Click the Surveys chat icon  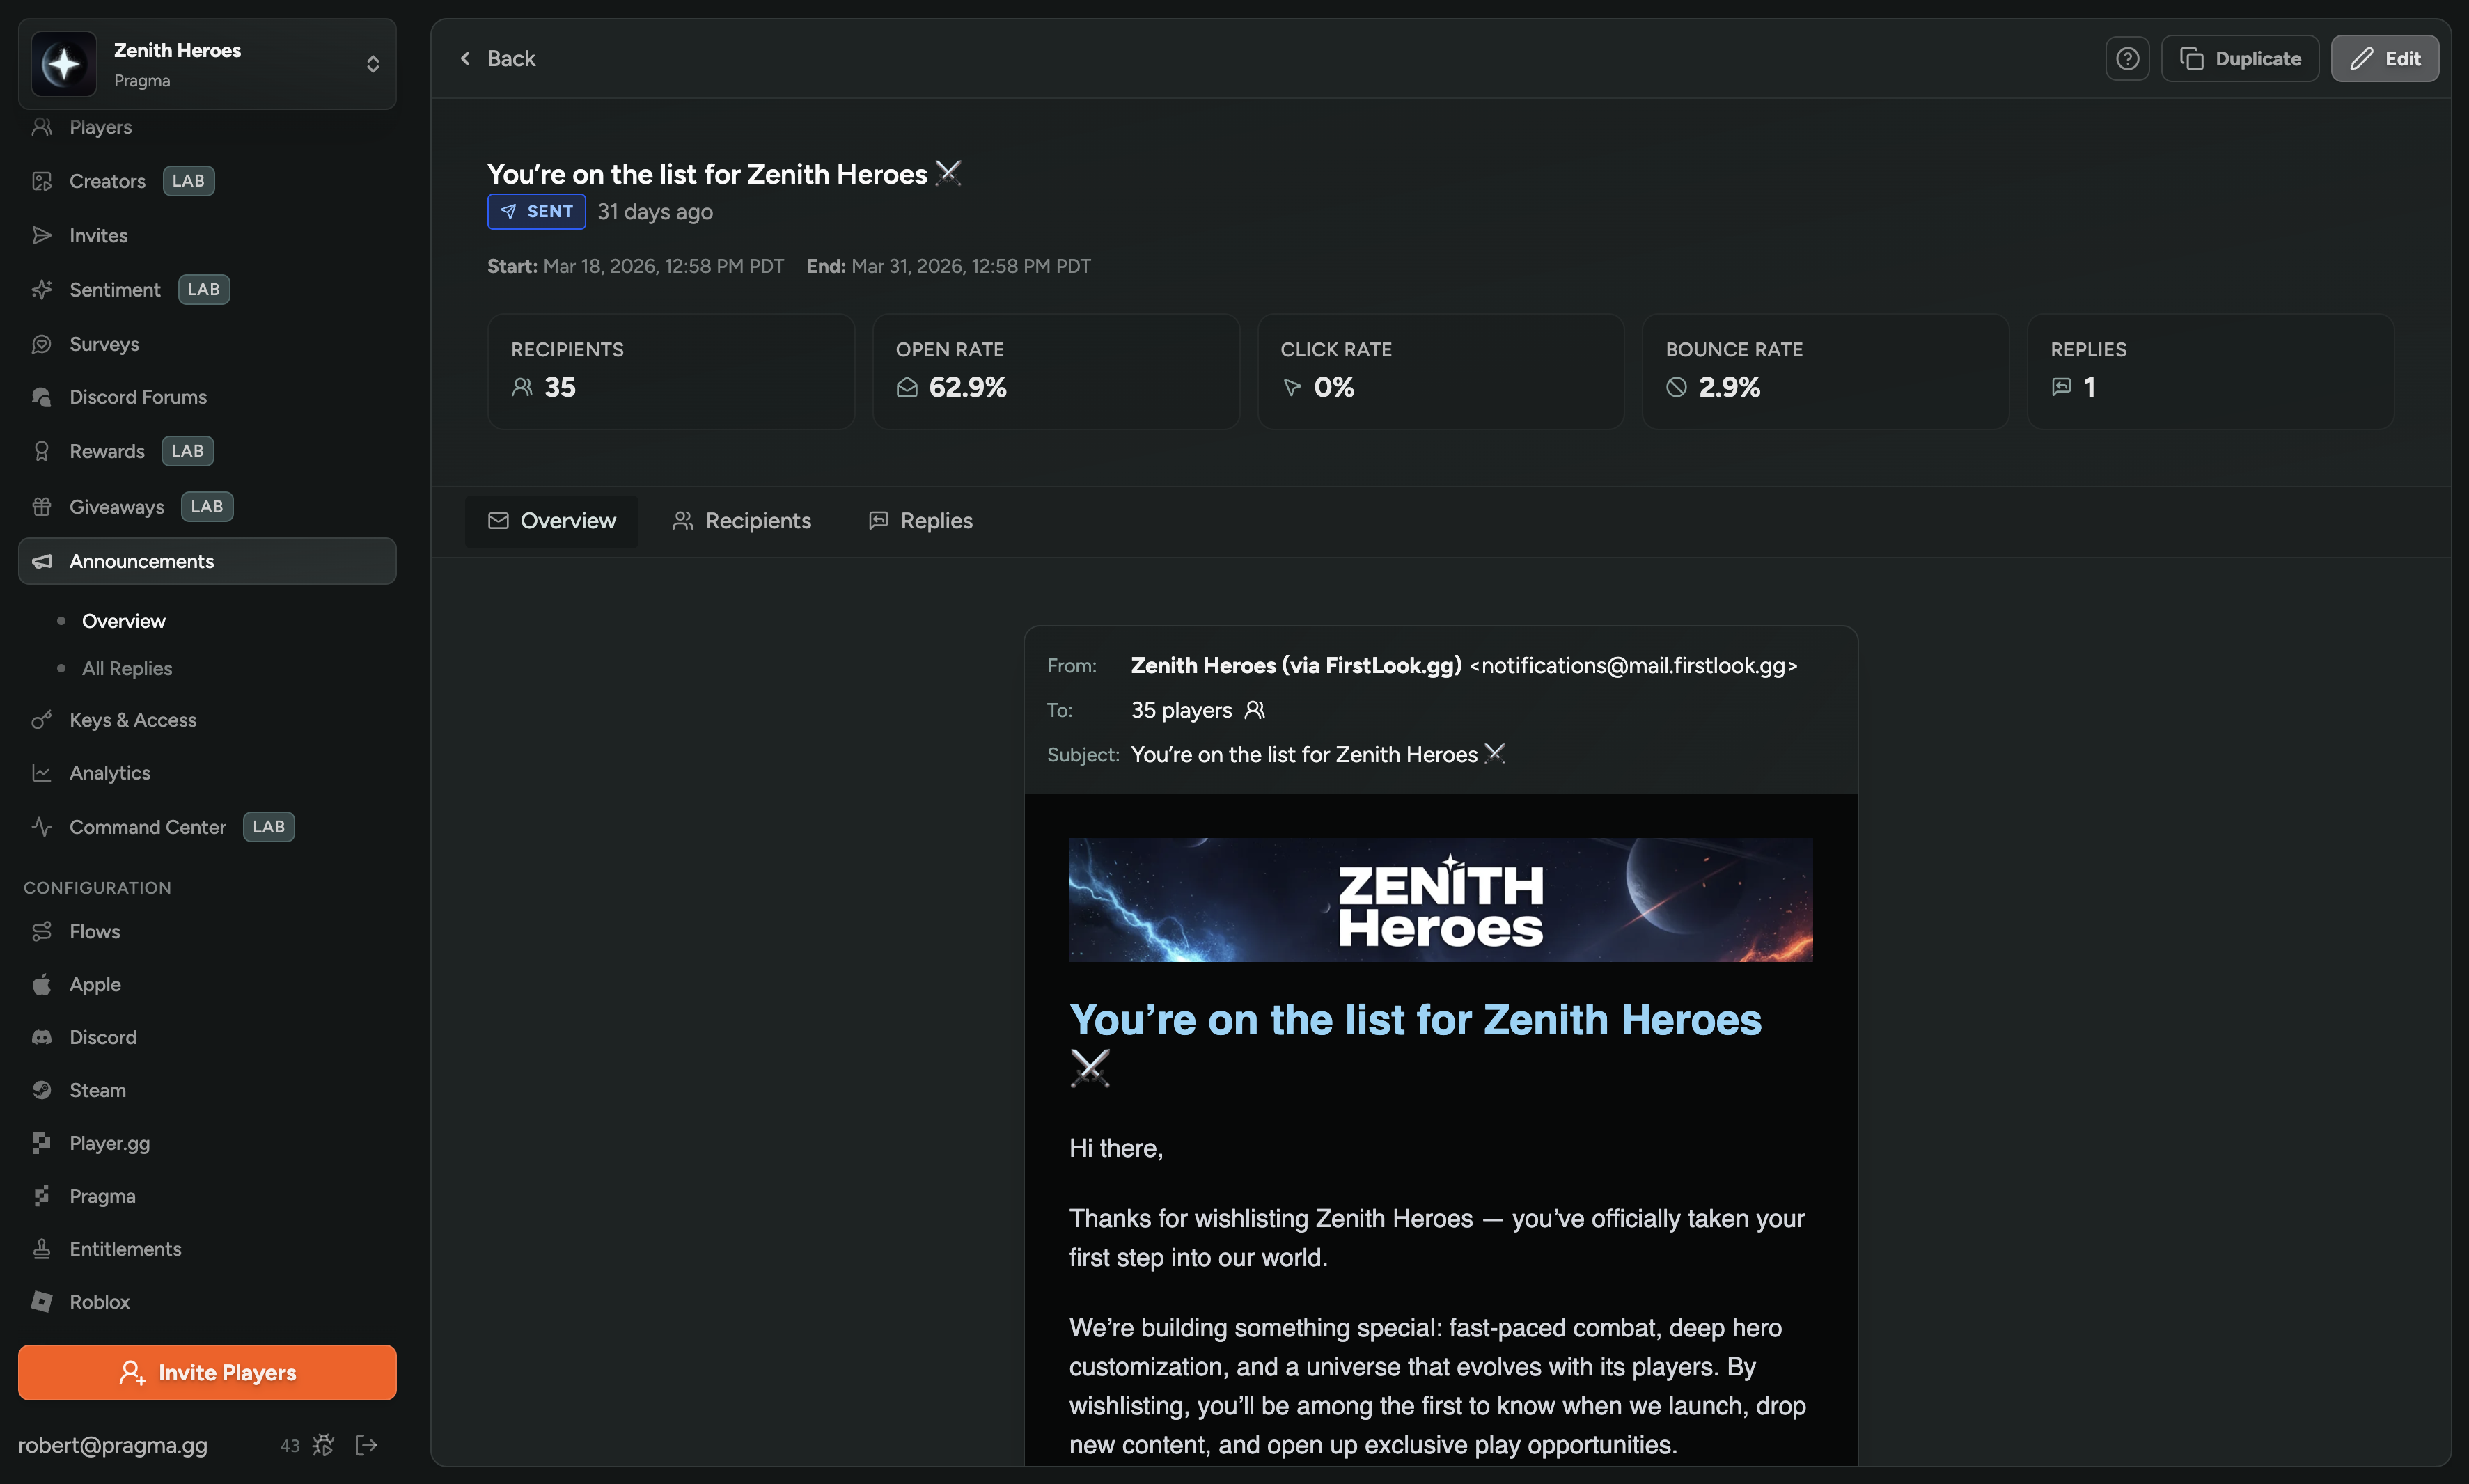(x=42, y=343)
